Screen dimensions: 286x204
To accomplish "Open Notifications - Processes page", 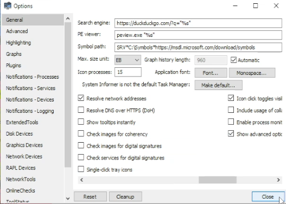I will tap(33, 76).
